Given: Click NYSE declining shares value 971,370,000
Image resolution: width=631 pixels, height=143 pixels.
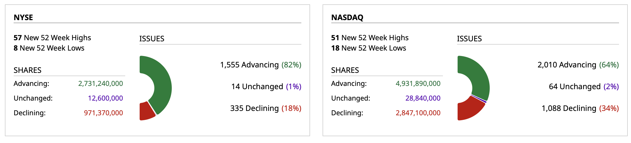Looking at the screenshot, I should click(x=103, y=113).
